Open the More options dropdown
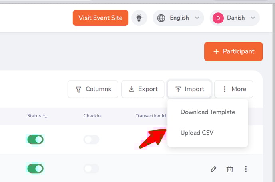This screenshot has width=275, height=182. tap(233, 89)
